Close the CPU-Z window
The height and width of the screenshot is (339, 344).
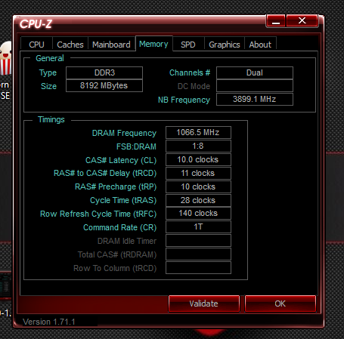coord(302,20)
